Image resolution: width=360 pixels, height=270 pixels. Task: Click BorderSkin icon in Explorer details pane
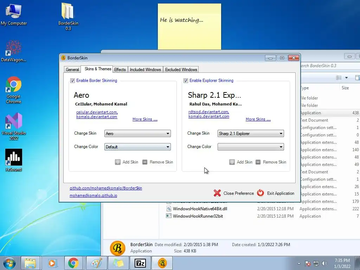(117, 248)
